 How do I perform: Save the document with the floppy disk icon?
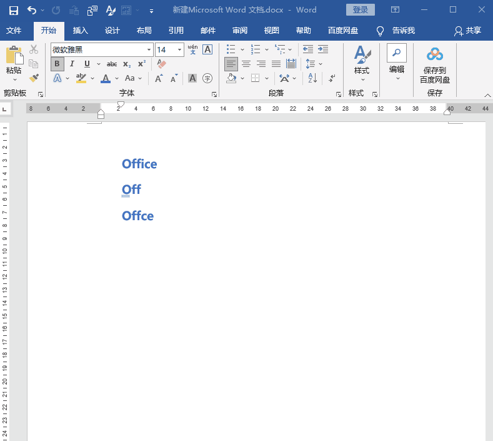coord(14,11)
